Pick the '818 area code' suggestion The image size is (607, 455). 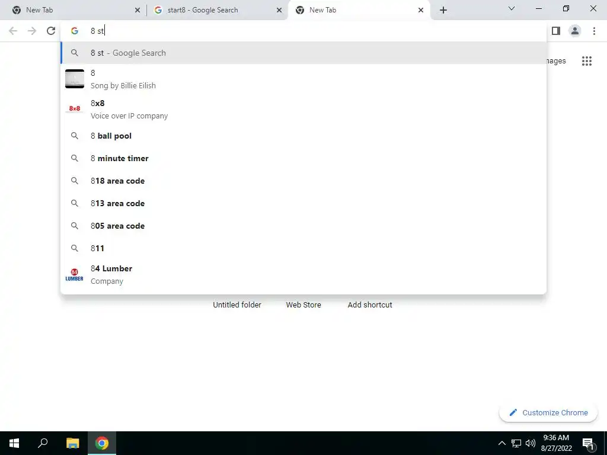(x=303, y=181)
